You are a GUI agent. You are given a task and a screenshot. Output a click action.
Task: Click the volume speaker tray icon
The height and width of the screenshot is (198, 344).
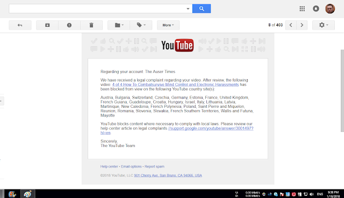pos(312,194)
